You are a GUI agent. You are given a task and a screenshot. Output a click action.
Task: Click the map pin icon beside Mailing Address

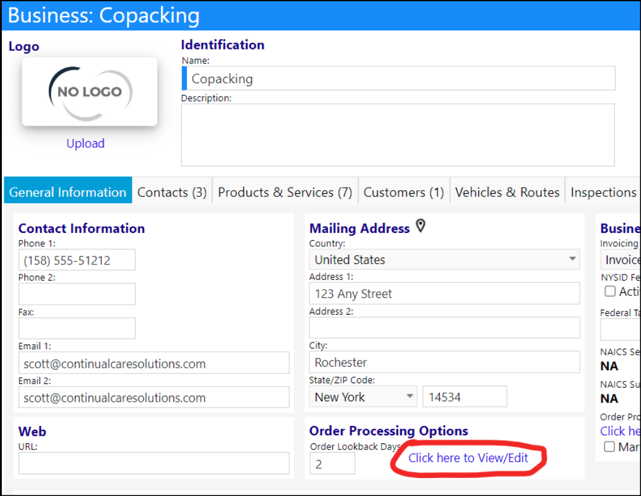pos(420,225)
